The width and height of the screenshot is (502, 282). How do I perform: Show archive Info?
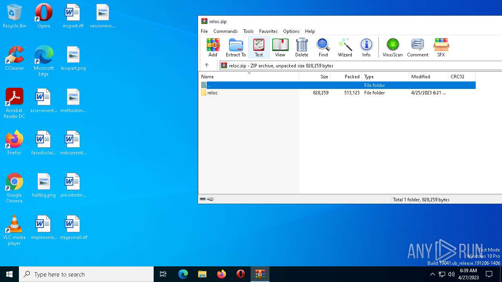click(x=366, y=47)
